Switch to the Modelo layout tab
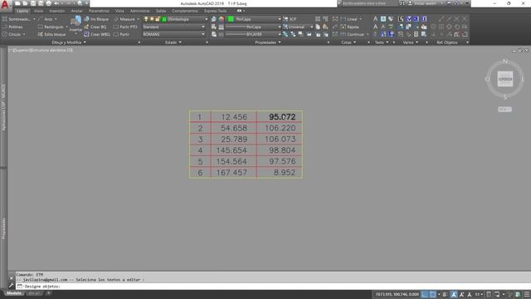The height and width of the screenshot is (299, 531). point(14,293)
